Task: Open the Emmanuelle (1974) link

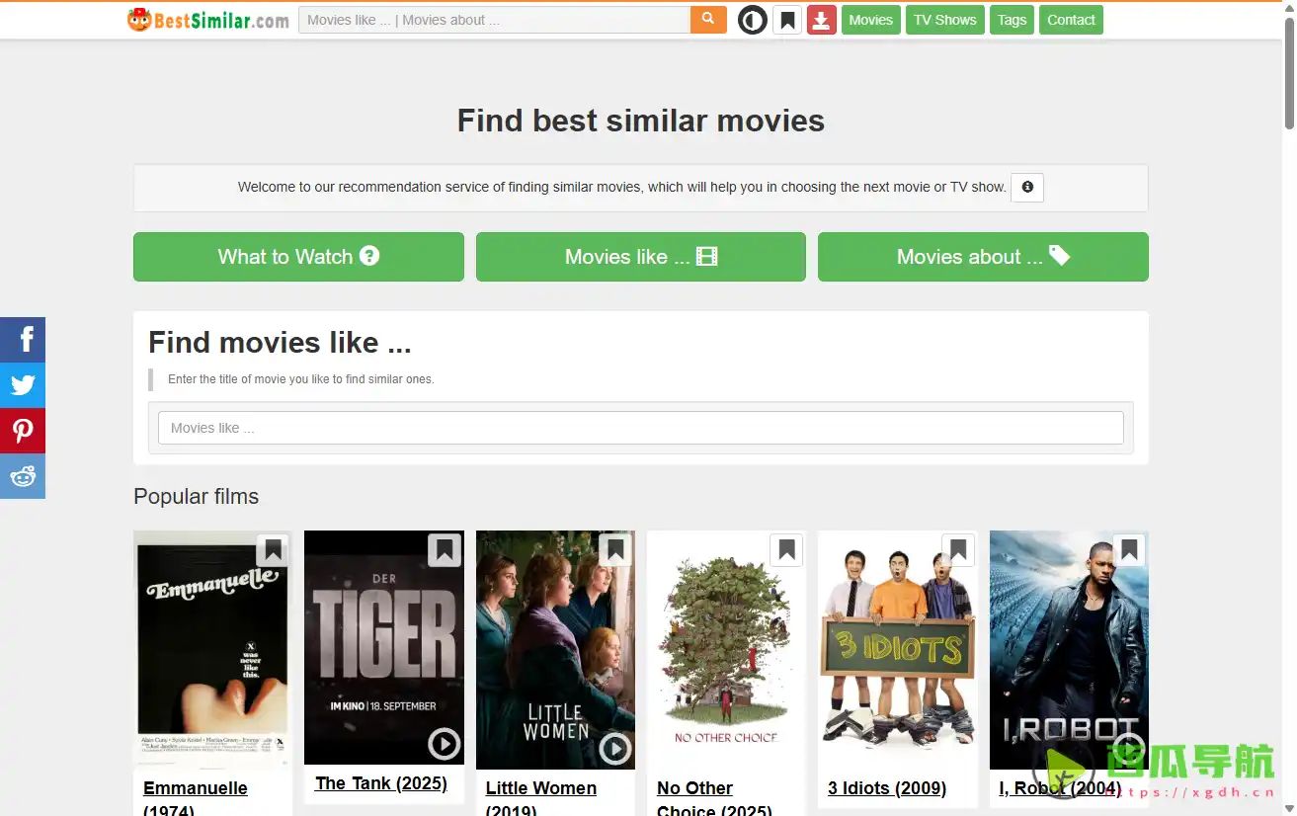Action: click(195, 787)
